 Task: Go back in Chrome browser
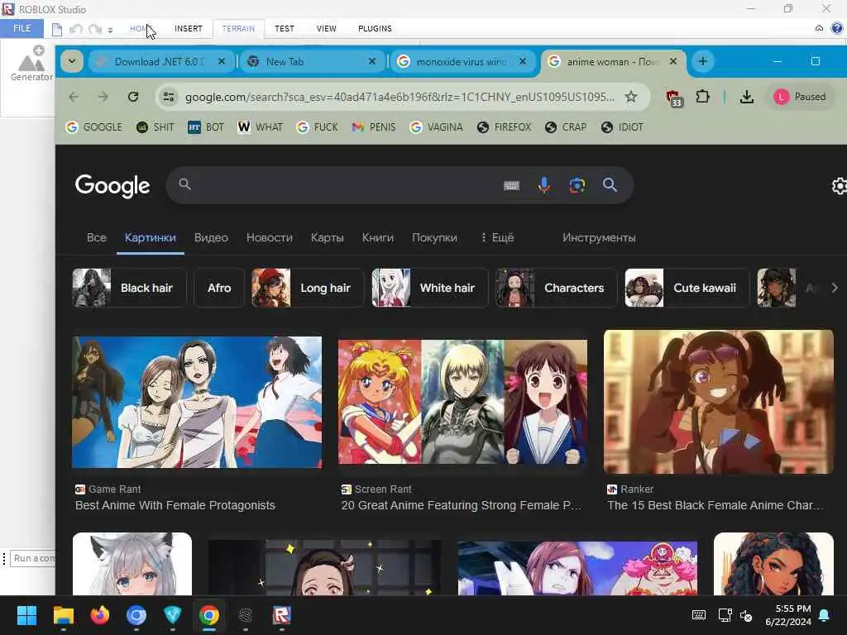click(x=74, y=97)
